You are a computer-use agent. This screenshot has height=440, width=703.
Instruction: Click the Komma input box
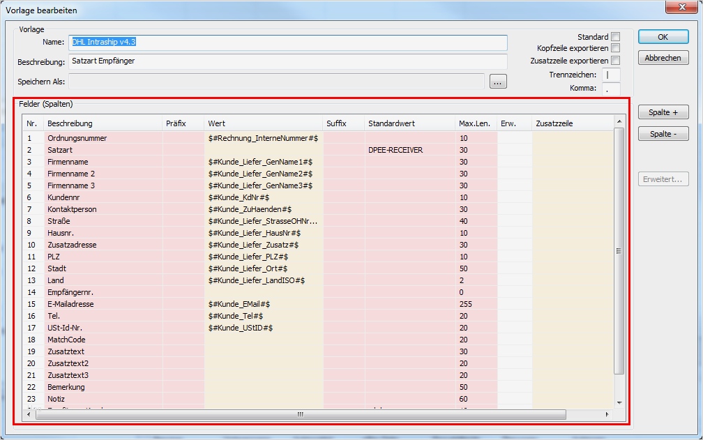pyautogui.click(x=611, y=89)
